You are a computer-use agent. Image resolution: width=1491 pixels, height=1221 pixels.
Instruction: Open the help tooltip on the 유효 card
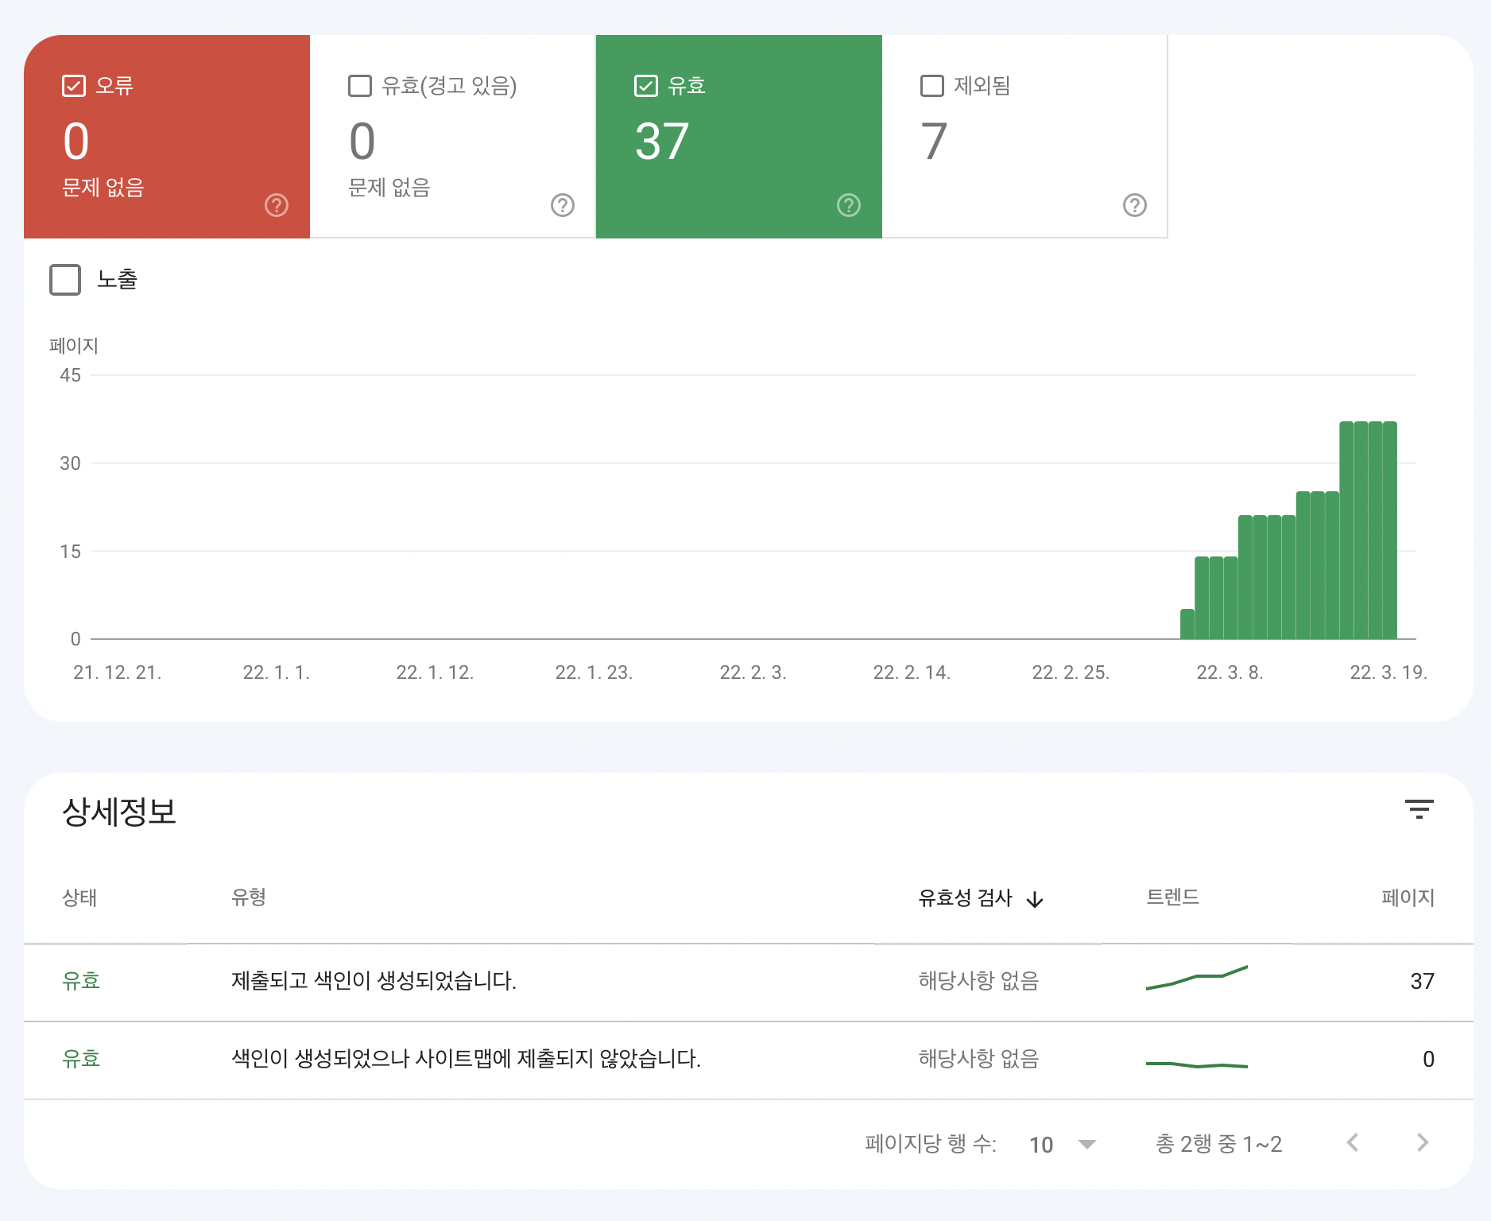click(847, 205)
